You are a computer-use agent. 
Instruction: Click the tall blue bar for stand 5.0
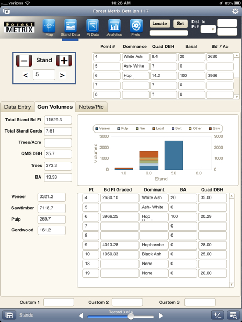(x=174, y=155)
